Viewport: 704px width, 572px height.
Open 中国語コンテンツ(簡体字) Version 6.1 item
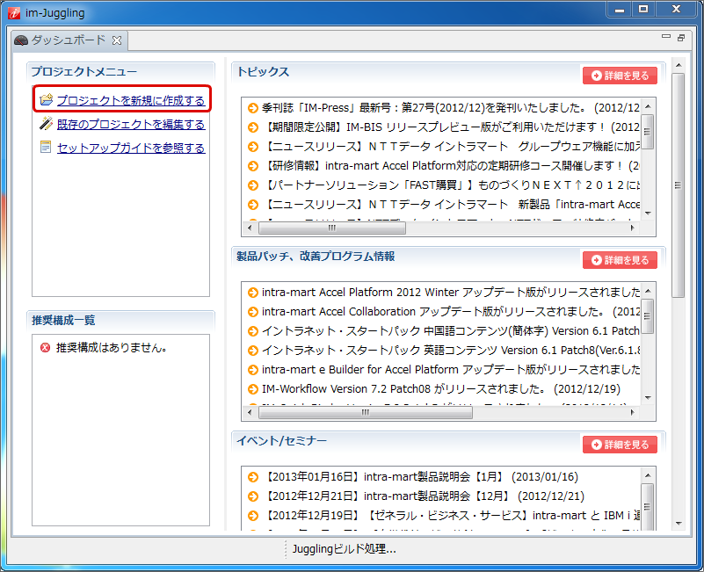pyautogui.click(x=450, y=331)
